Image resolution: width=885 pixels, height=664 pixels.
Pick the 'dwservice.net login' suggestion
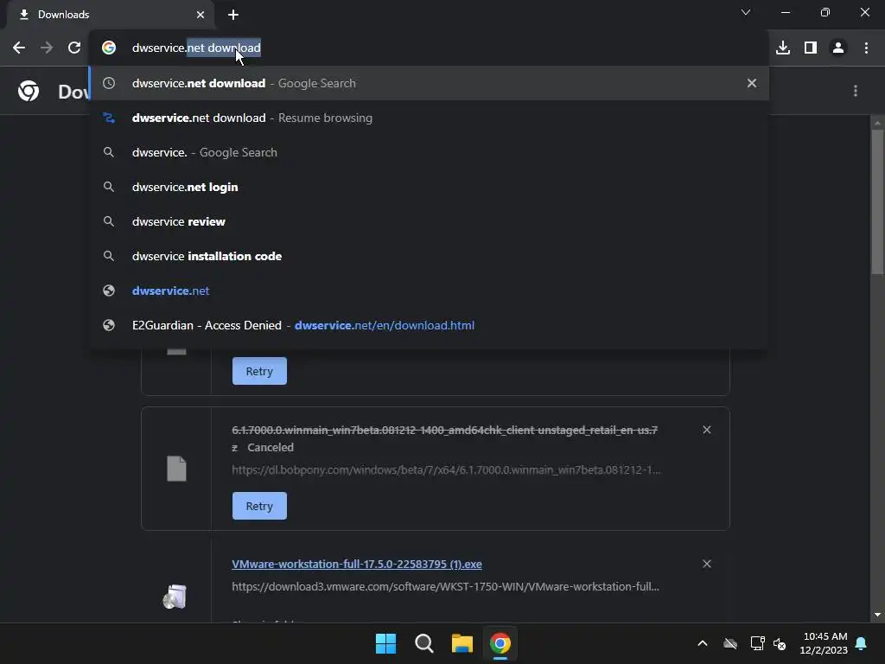coord(429,187)
